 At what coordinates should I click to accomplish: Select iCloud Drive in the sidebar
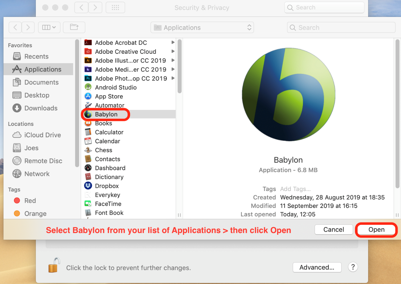[x=38, y=135]
